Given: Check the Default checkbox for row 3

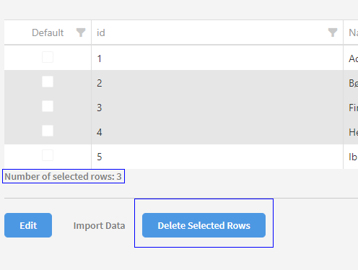Looking at the screenshot, I should 48,106.
